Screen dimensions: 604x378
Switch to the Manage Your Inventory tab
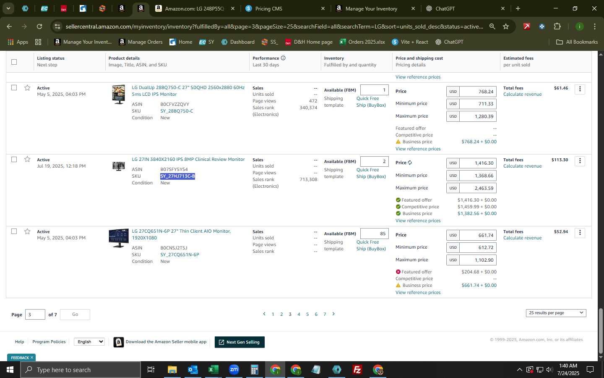coord(375,8)
